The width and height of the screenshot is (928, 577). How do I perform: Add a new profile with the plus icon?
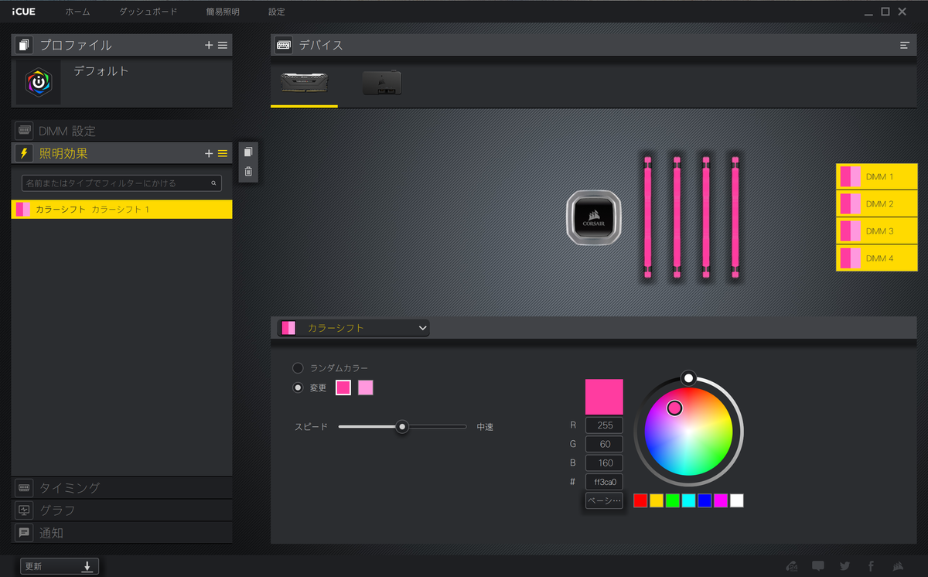click(209, 46)
